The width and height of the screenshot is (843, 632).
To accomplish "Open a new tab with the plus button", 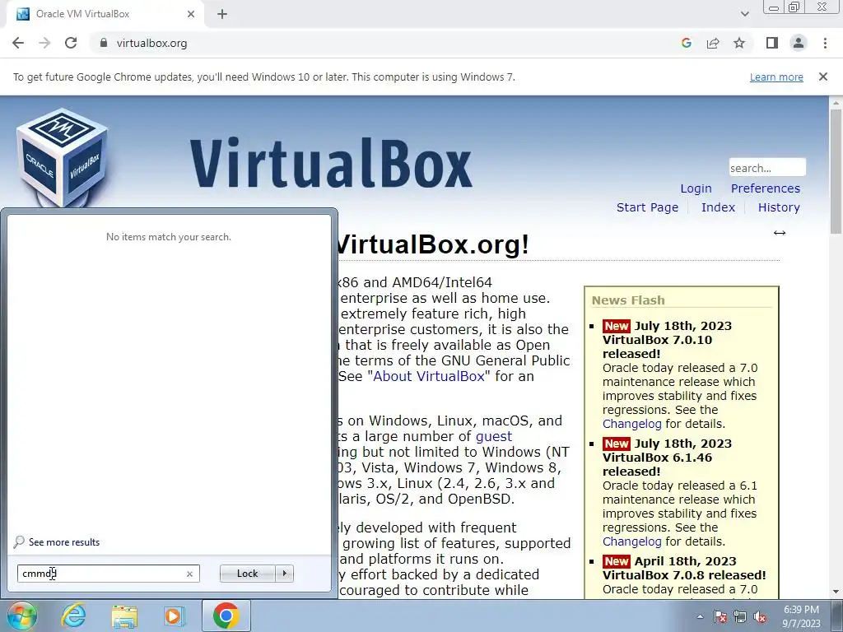I will (222, 14).
